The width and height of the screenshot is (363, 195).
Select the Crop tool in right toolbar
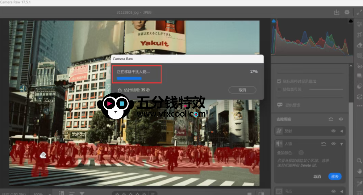click(359, 35)
